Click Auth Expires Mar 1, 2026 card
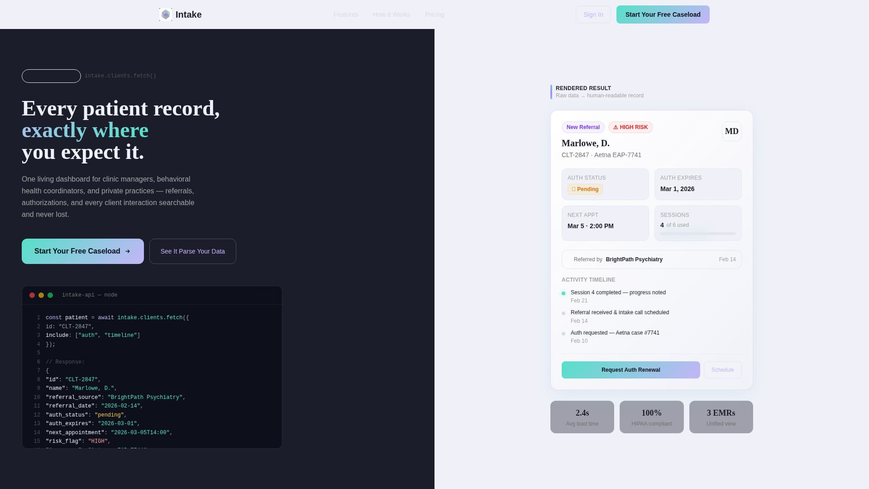 click(698, 184)
